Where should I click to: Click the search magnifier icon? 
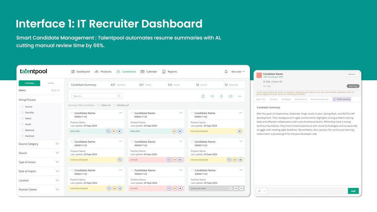[x=119, y=96]
